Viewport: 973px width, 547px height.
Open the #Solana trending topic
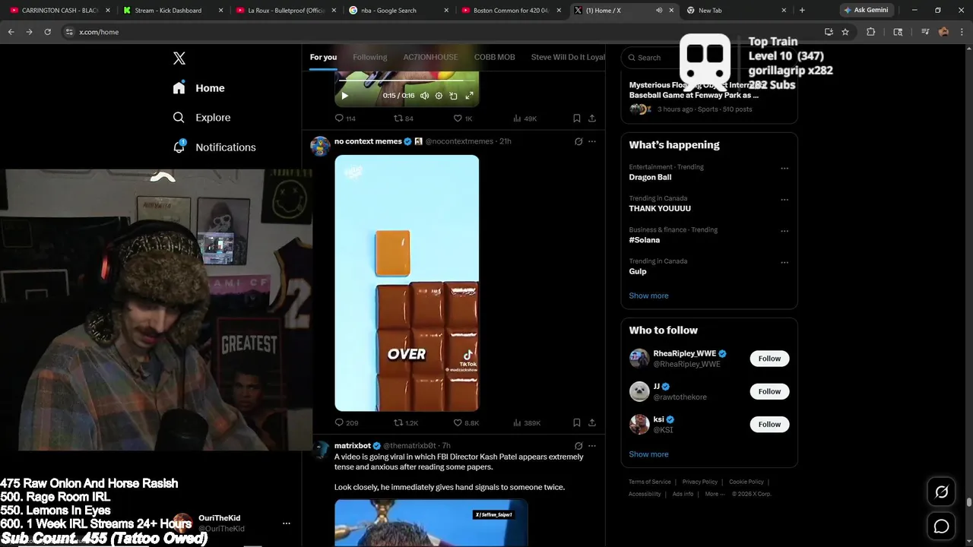click(644, 240)
